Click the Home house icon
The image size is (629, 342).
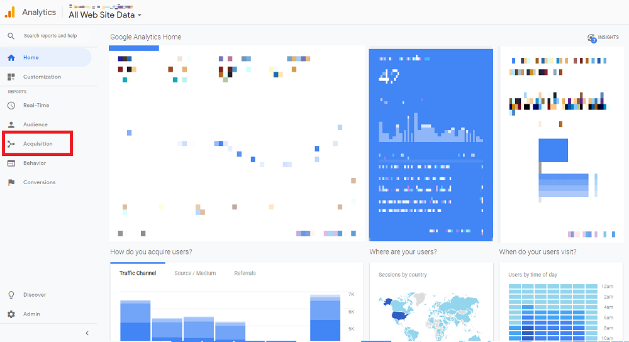coord(11,58)
